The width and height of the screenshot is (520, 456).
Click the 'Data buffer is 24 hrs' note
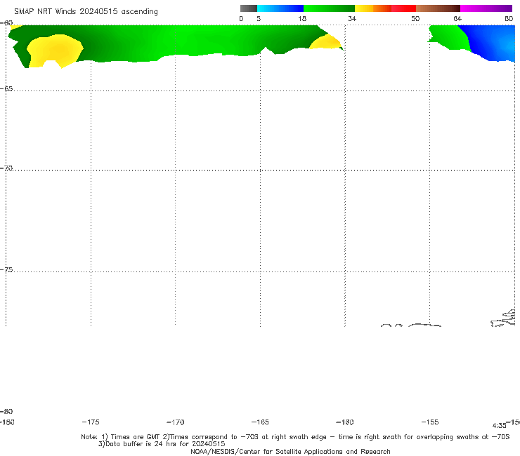[x=162, y=444]
